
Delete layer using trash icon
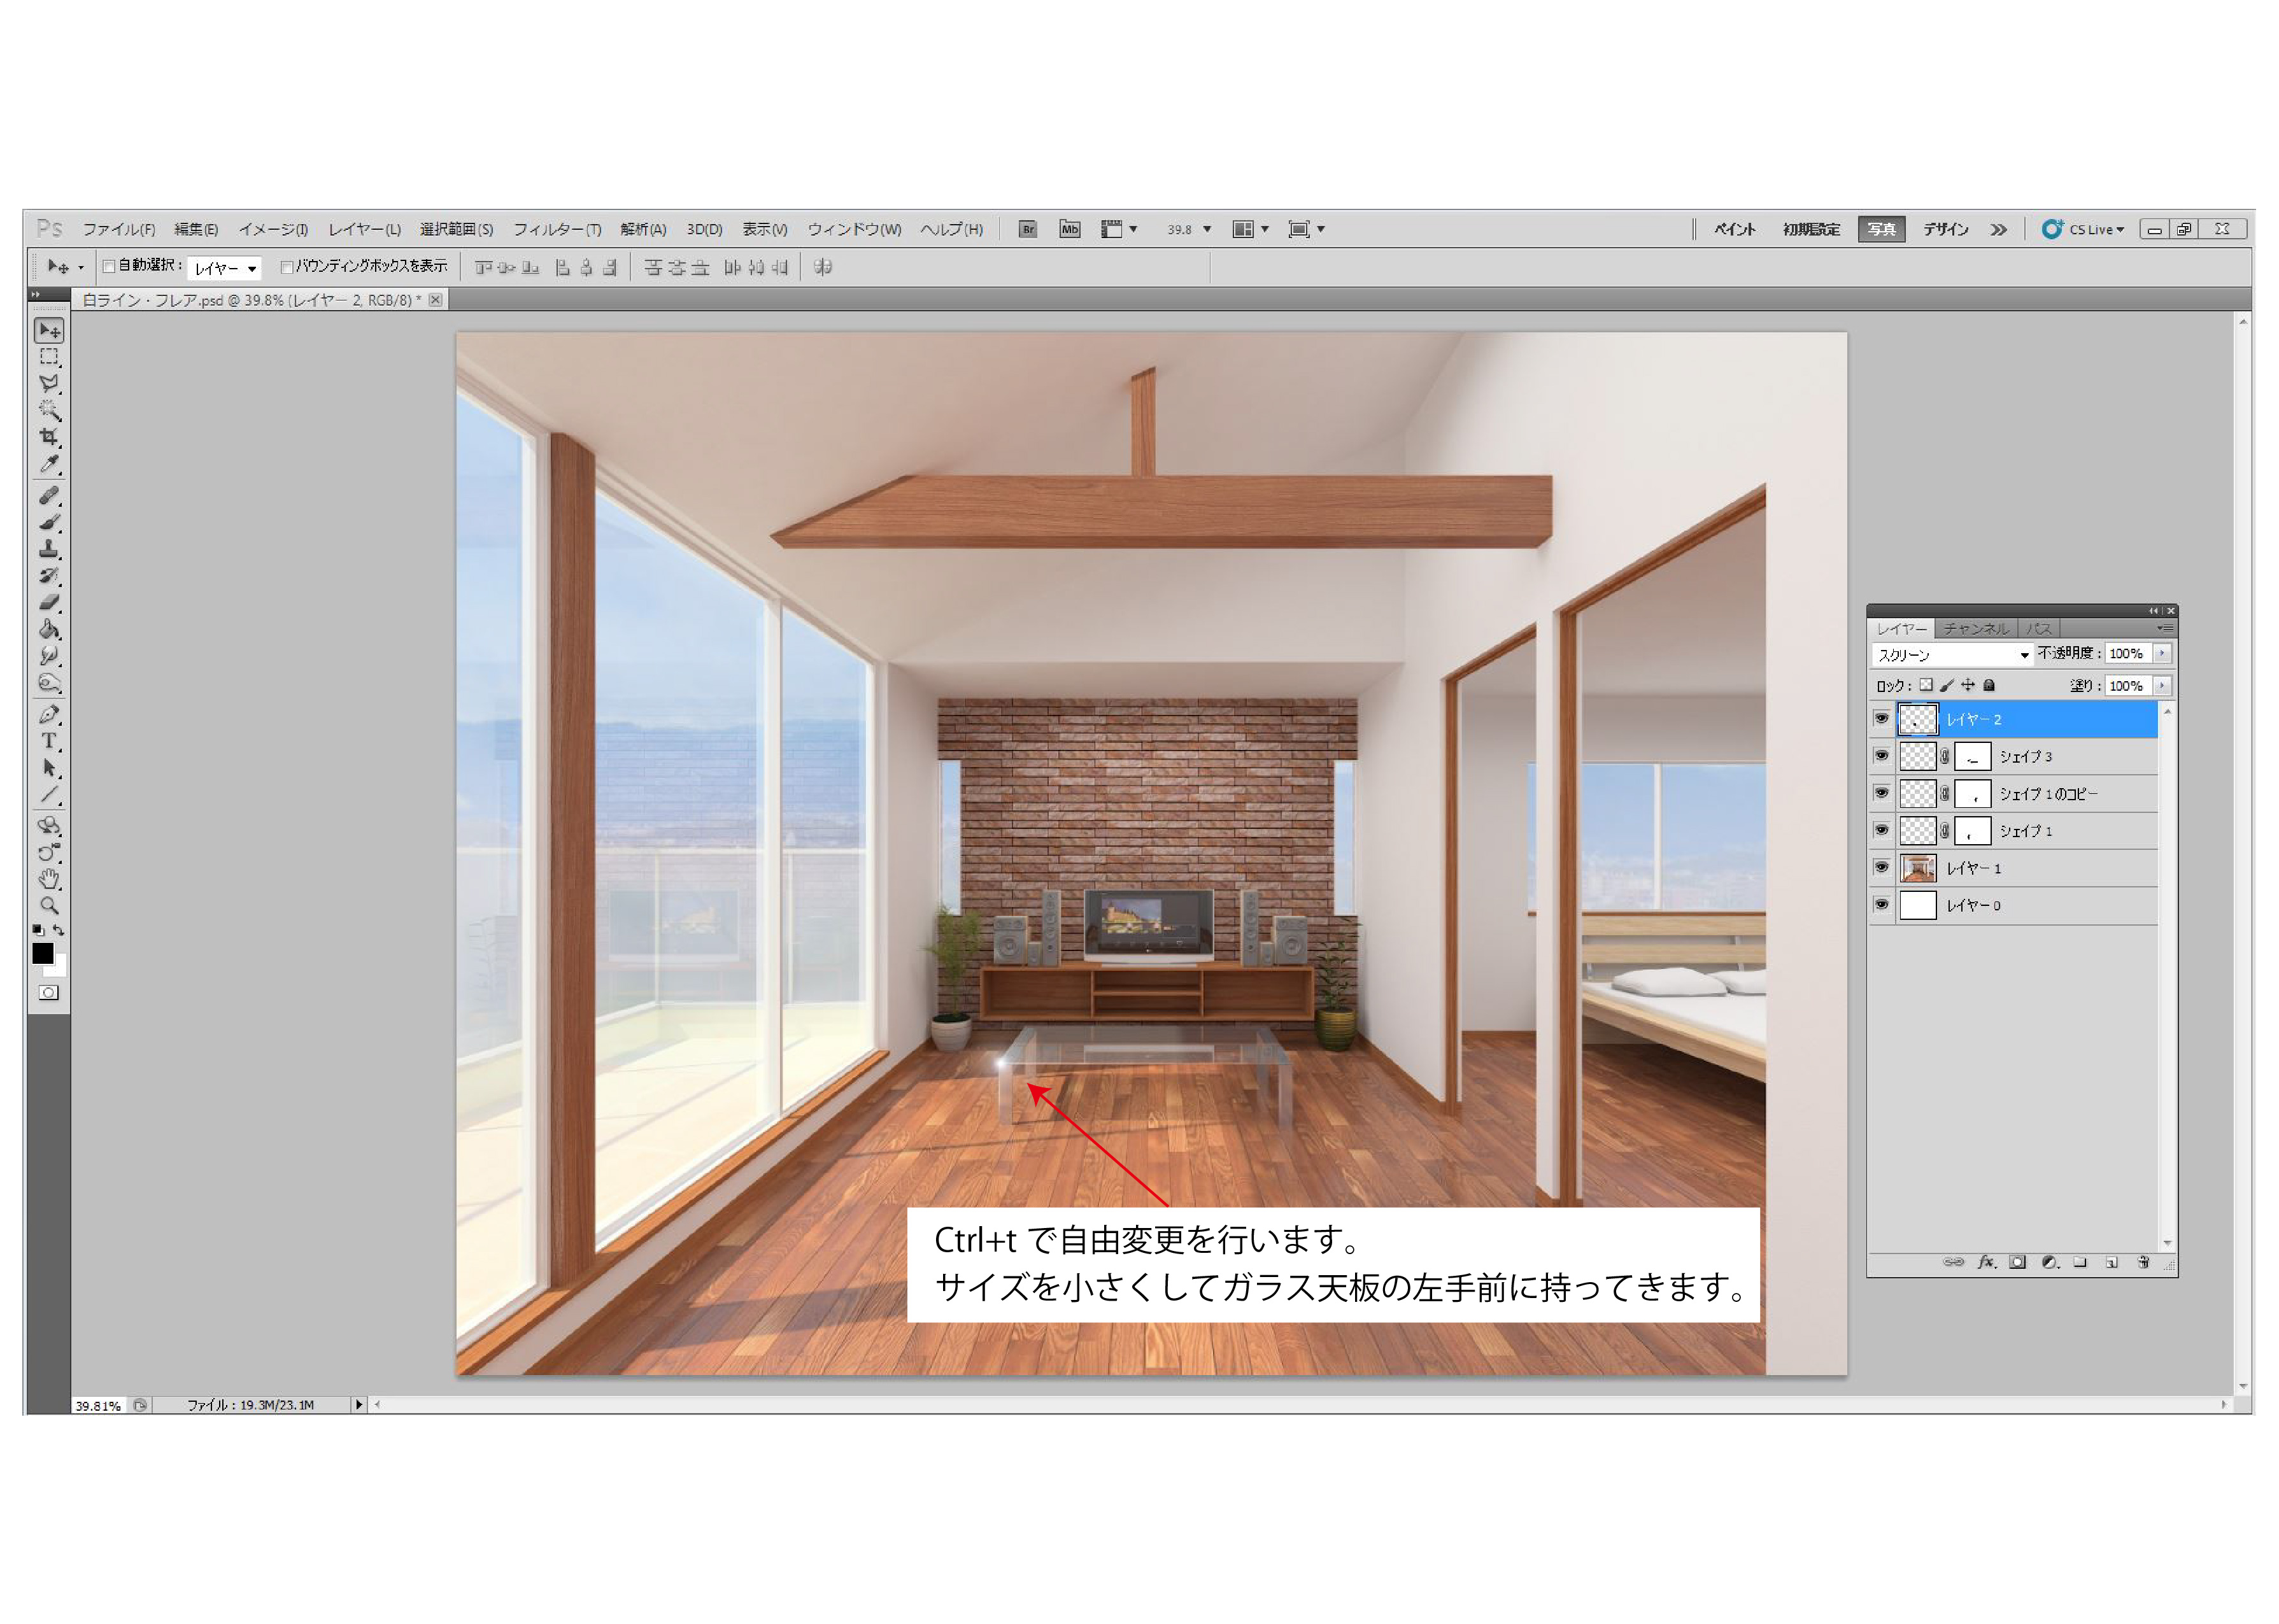[x=2143, y=1262]
